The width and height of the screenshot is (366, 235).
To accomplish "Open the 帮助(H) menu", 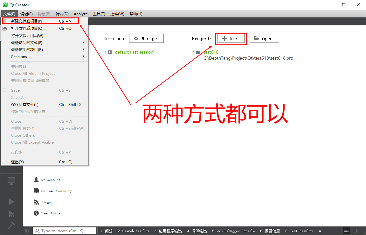I will (136, 14).
